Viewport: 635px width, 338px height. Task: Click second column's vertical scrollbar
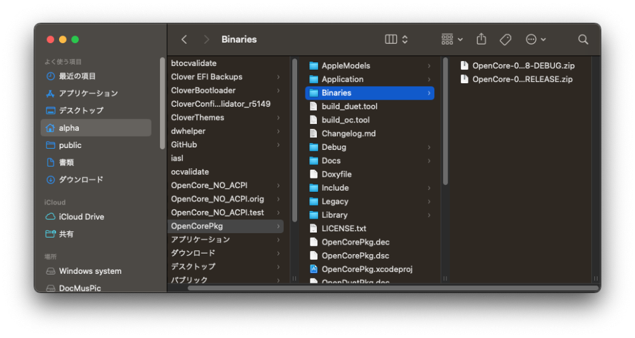click(x=446, y=121)
